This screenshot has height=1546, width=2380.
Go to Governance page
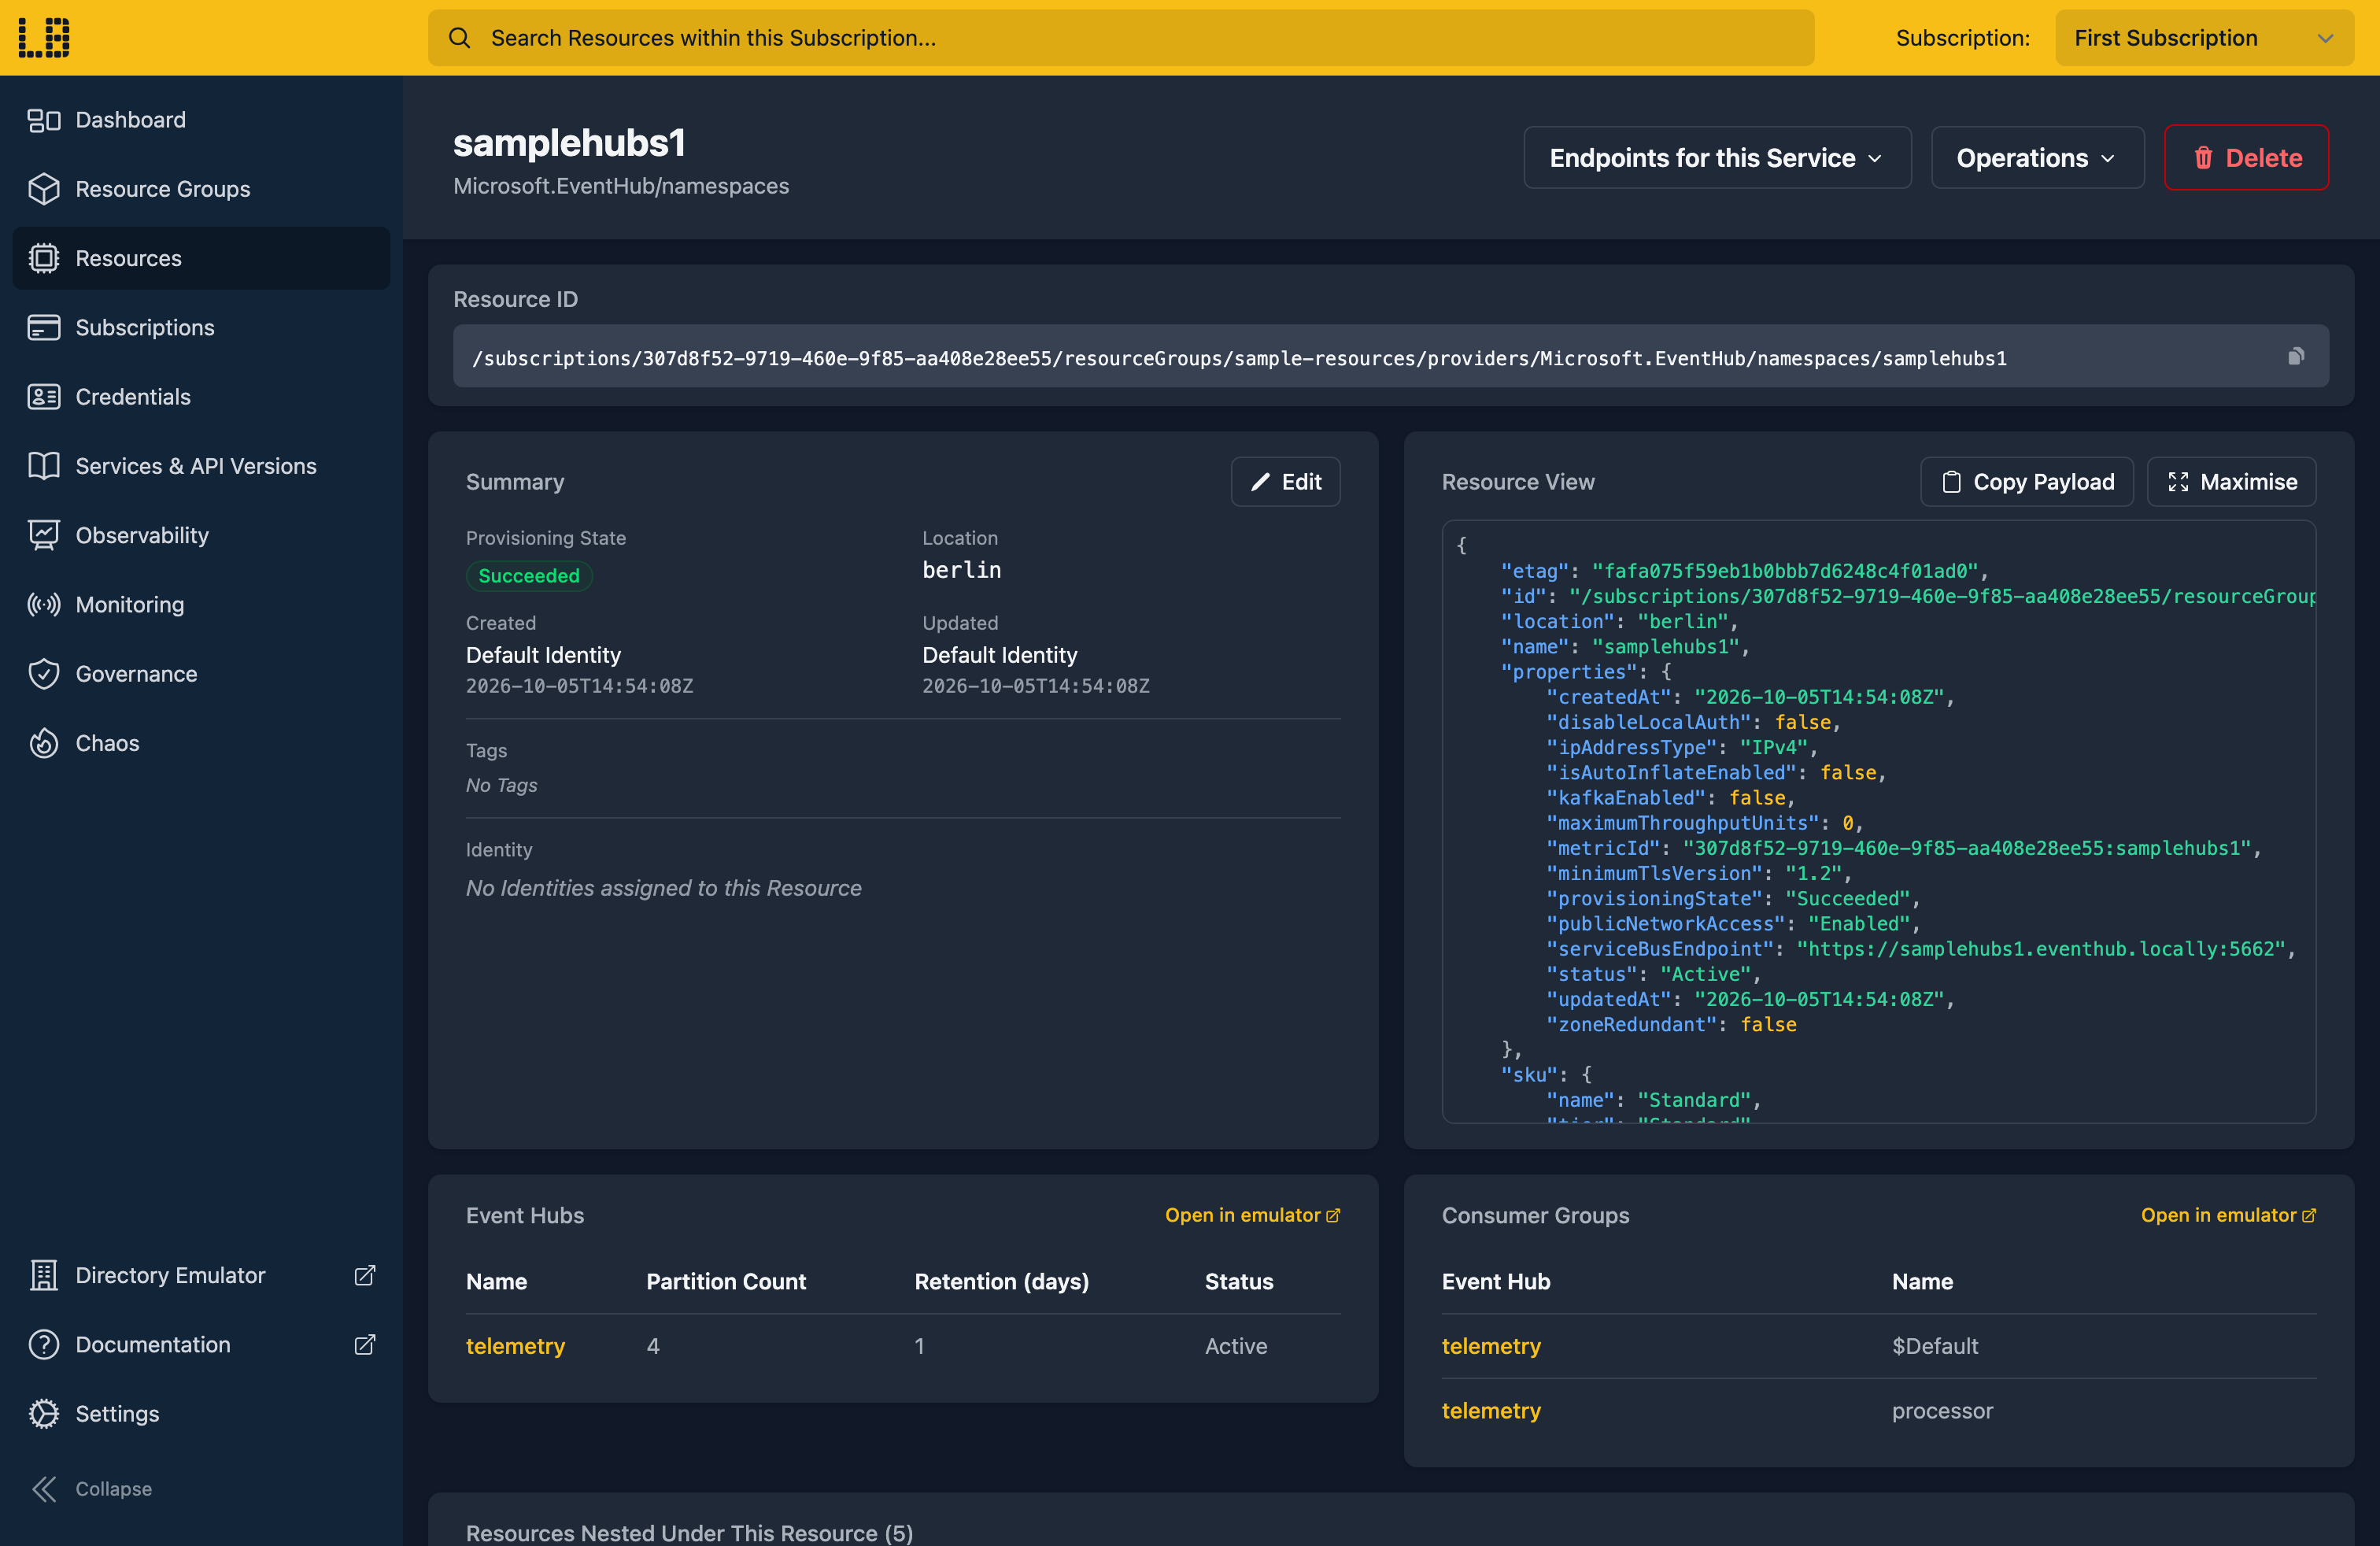pyautogui.click(x=201, y=674)
